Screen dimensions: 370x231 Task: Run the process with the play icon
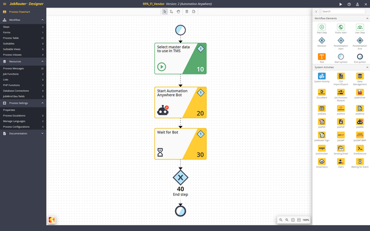[341, 4]
